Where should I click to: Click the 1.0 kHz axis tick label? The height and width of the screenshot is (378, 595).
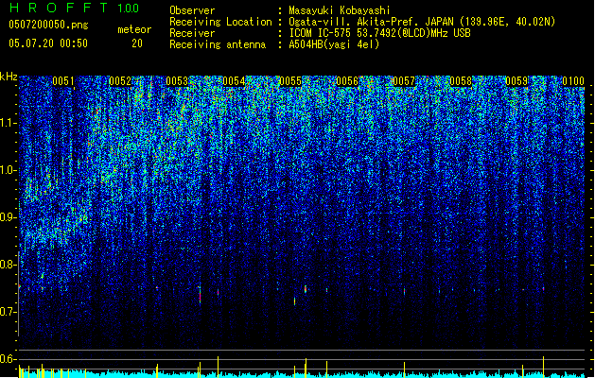(x=9, y=170)
